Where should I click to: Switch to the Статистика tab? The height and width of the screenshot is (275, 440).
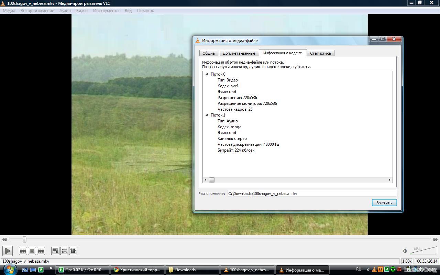pyautogui.click(x=320, y=53)
